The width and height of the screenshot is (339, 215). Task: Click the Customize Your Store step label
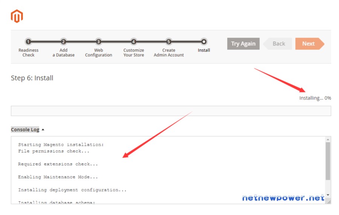tap(134, 52)
